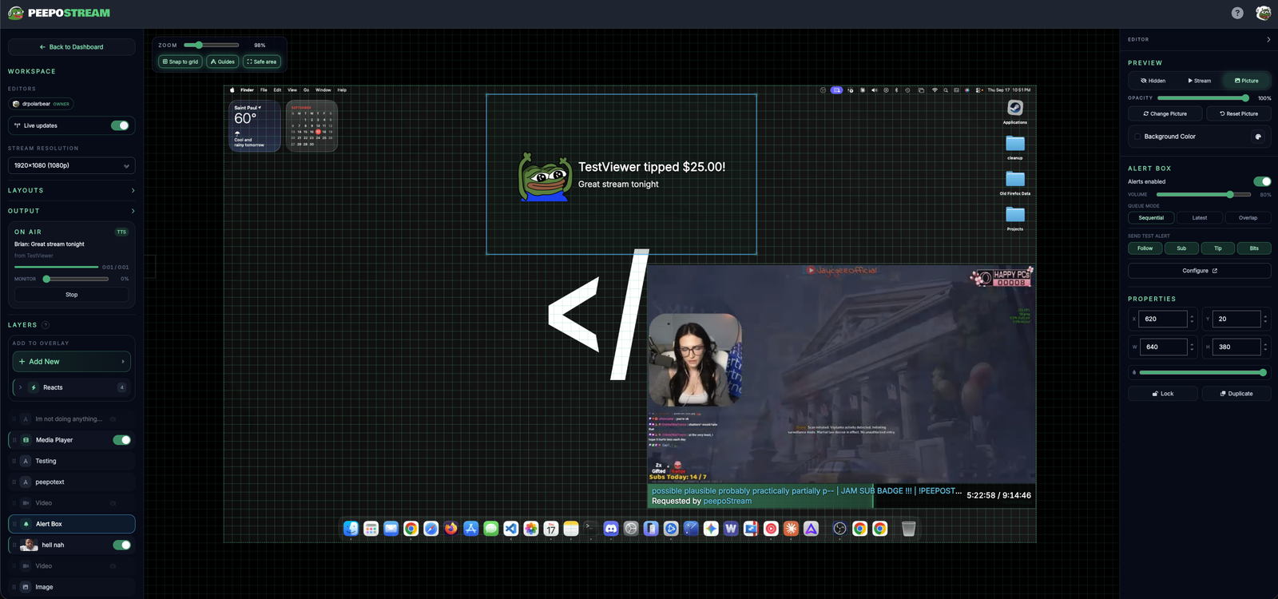The height and width of the screenshot is (599, 1278).
Task: Disable the Alerts enabled switch
Action: 1262,181
